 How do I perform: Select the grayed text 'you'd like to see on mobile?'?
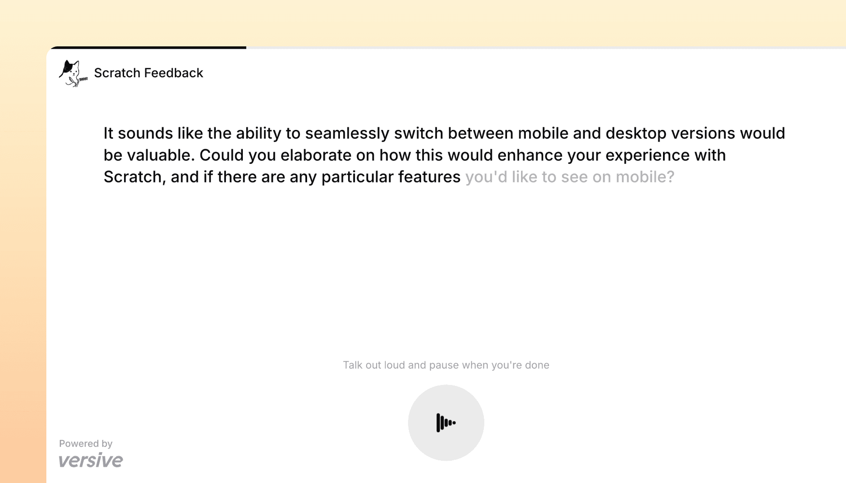click(570, 177)
